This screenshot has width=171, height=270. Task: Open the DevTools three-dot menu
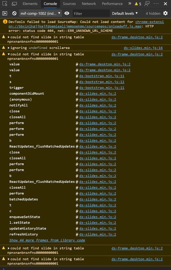[x=156, y=4]
